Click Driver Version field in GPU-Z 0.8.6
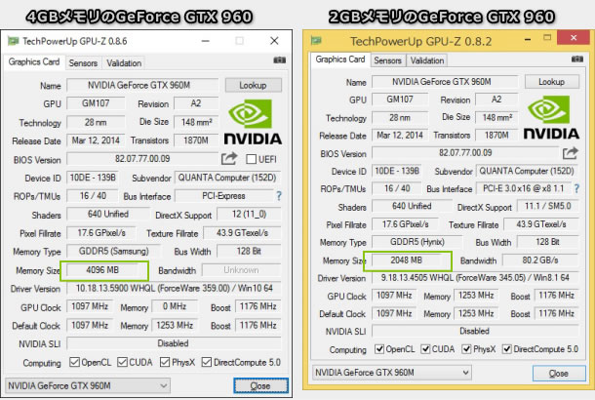The image size is (595, 400). tap(175, 288)
